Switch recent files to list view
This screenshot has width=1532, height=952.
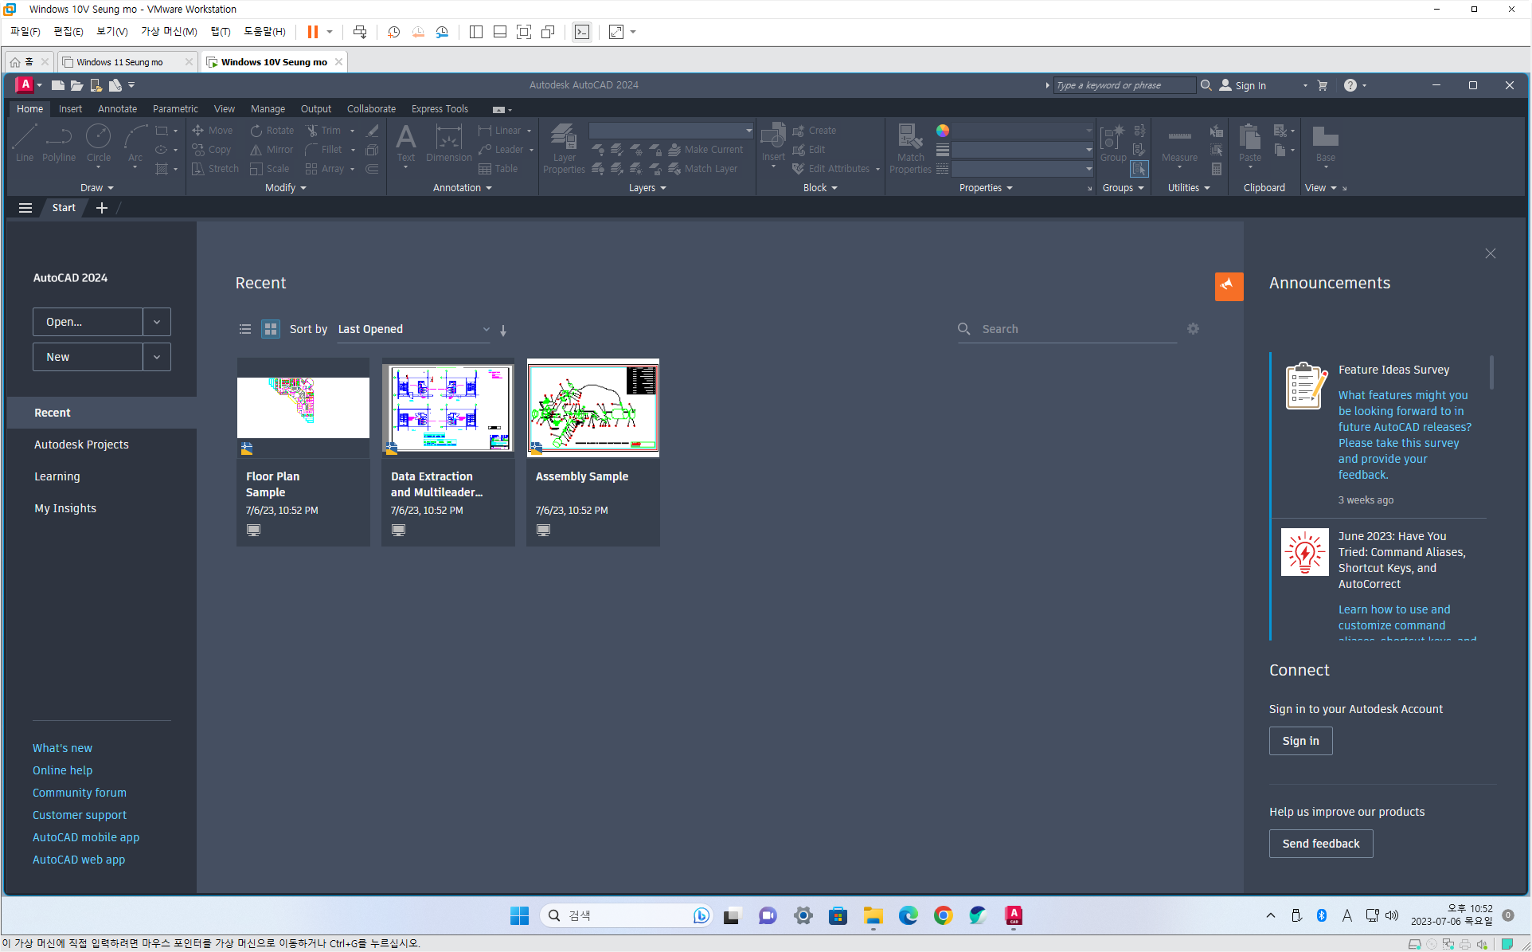(x=245, y=329)
